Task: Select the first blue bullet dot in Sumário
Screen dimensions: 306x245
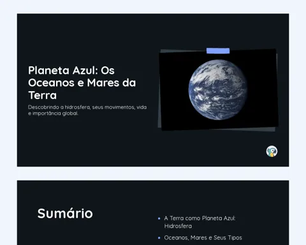Action: pos(159,218)
